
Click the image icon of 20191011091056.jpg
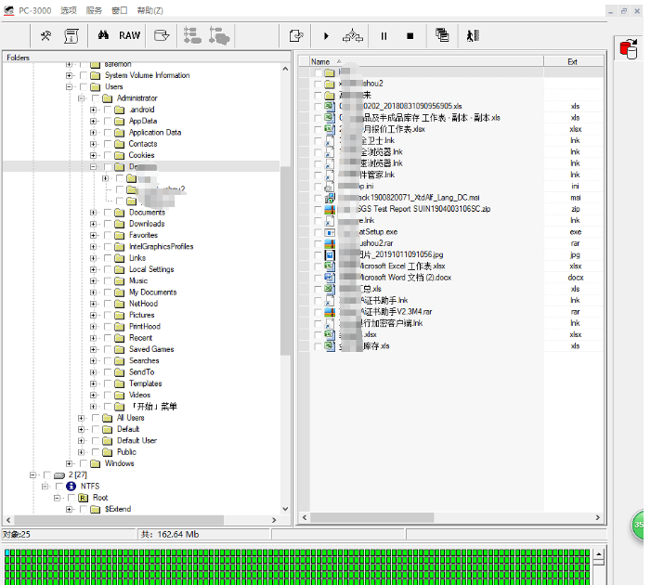click(x=330, y=254)
